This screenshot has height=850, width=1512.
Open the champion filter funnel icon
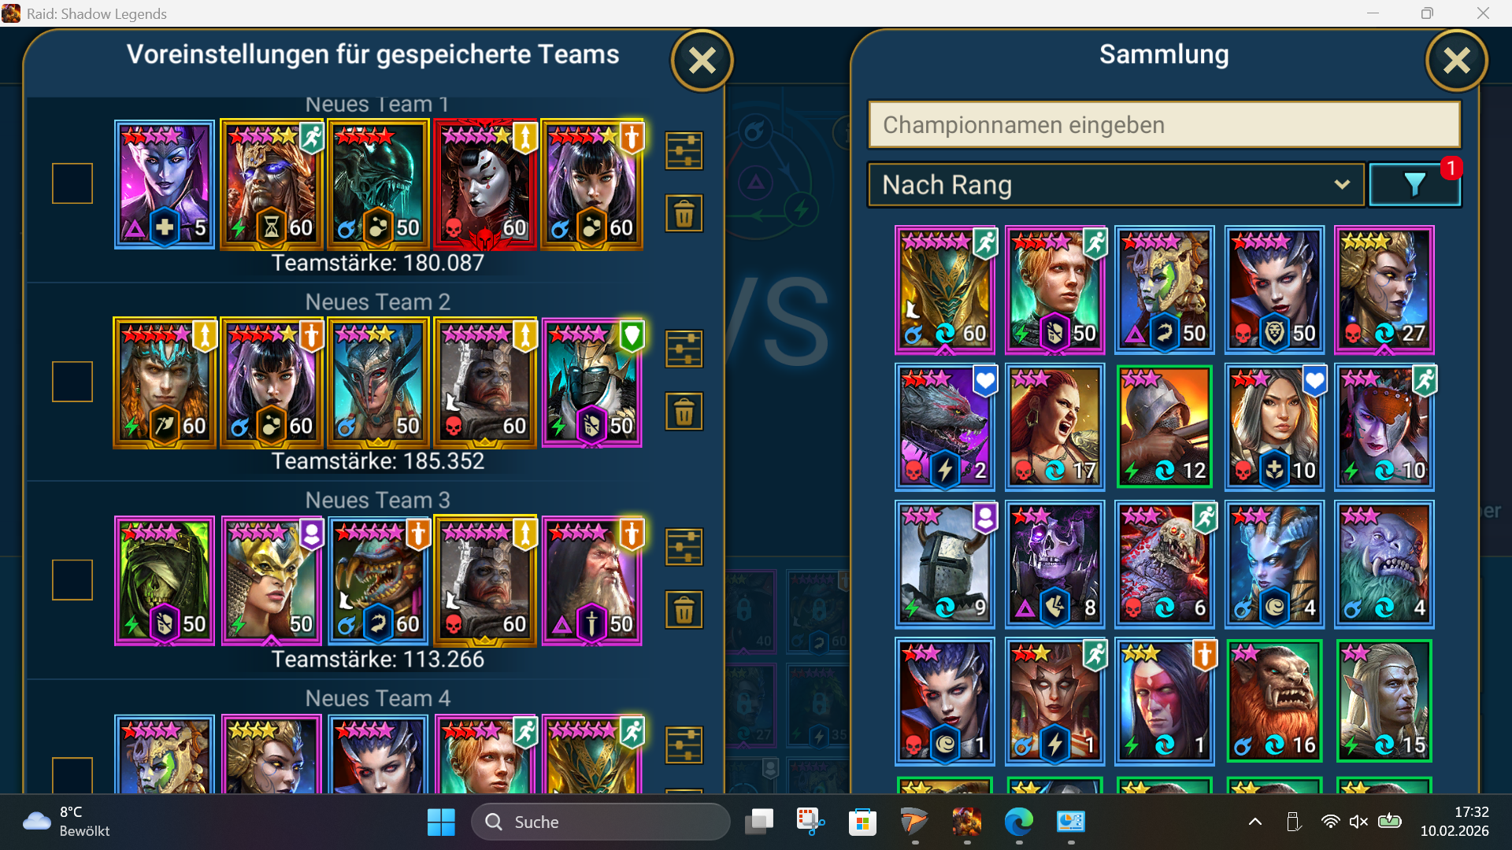pos(1414,185)
